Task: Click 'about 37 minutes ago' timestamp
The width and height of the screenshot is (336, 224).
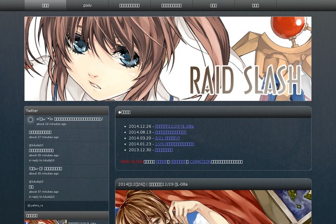Action: pos(44,192)
